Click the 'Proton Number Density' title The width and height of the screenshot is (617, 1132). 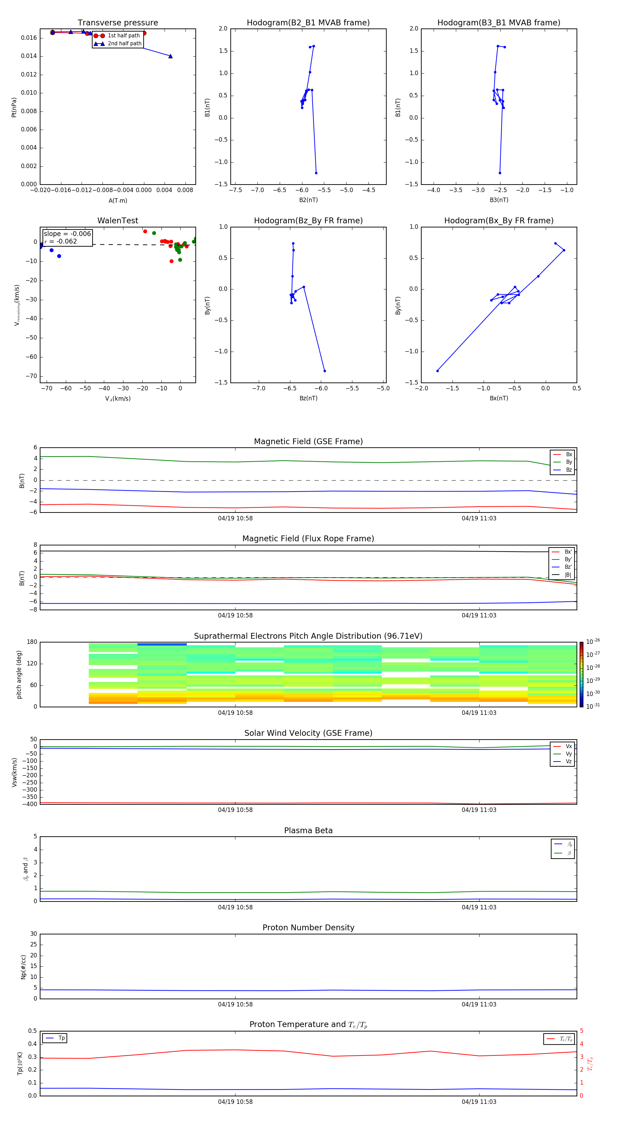coord(308,928)
